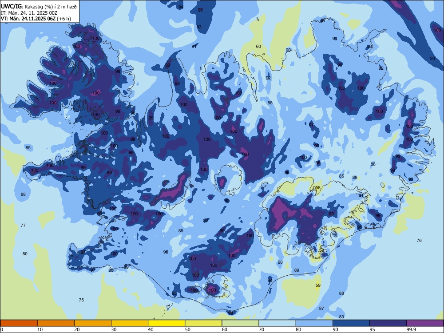Click the legend tick label 70

point(262,329)
